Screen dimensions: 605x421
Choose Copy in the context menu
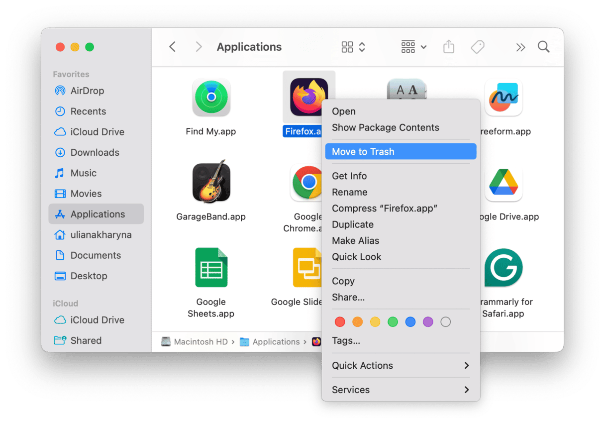[401, 281]
